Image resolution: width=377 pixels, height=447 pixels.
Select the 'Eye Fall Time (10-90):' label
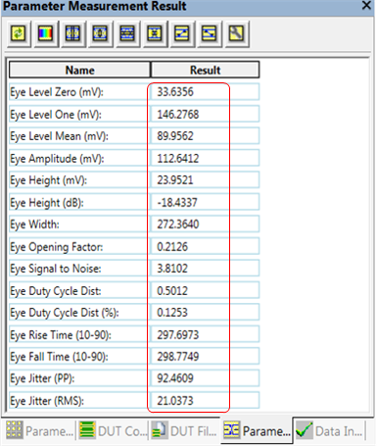tap(59, 357)
